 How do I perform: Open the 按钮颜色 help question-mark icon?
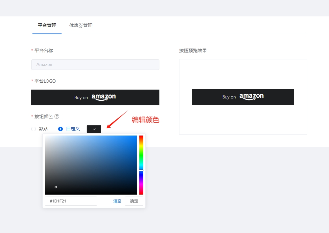pos(57,116)
